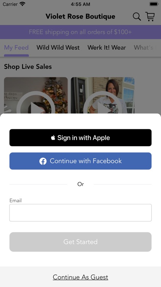Tap the Facebook logo icon
The width and height of the screenshot is (161, 287).
[43, 161]
